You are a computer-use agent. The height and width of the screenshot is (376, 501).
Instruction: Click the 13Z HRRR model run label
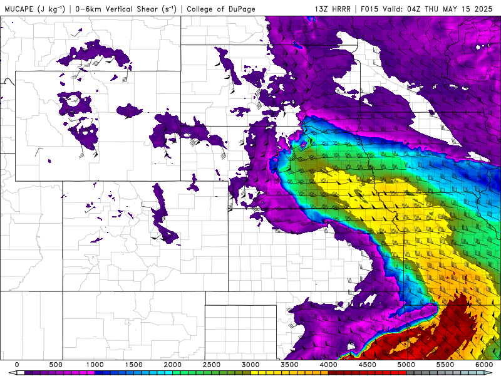click(333, 9)
